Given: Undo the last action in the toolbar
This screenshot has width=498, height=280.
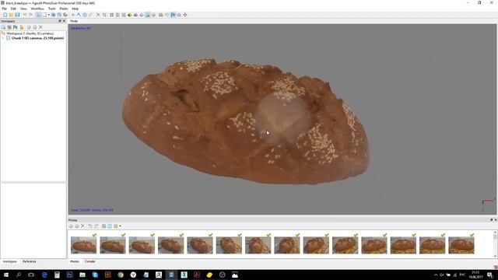Looking at the screenshot, I should (25, 15).
